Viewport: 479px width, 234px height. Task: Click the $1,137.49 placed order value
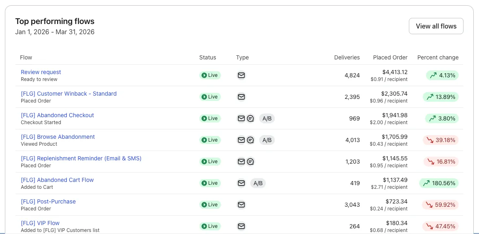395,180
